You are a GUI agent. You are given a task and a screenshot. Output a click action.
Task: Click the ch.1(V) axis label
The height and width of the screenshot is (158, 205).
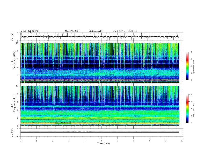pyautogui.click(x=12, y=37)
